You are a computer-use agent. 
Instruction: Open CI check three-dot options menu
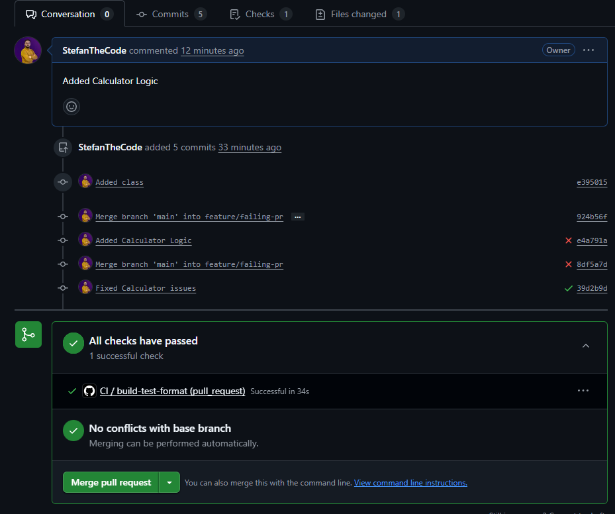coord(583,391)
